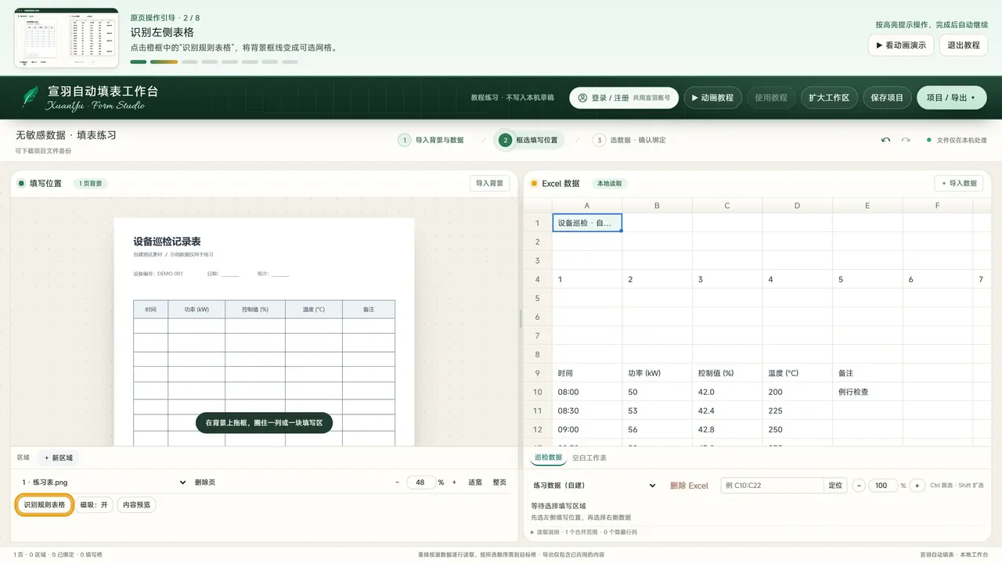This screenshot has height=563, width=1002.
Task: Click the background zoom value field 48
Action: pos(421,482)
